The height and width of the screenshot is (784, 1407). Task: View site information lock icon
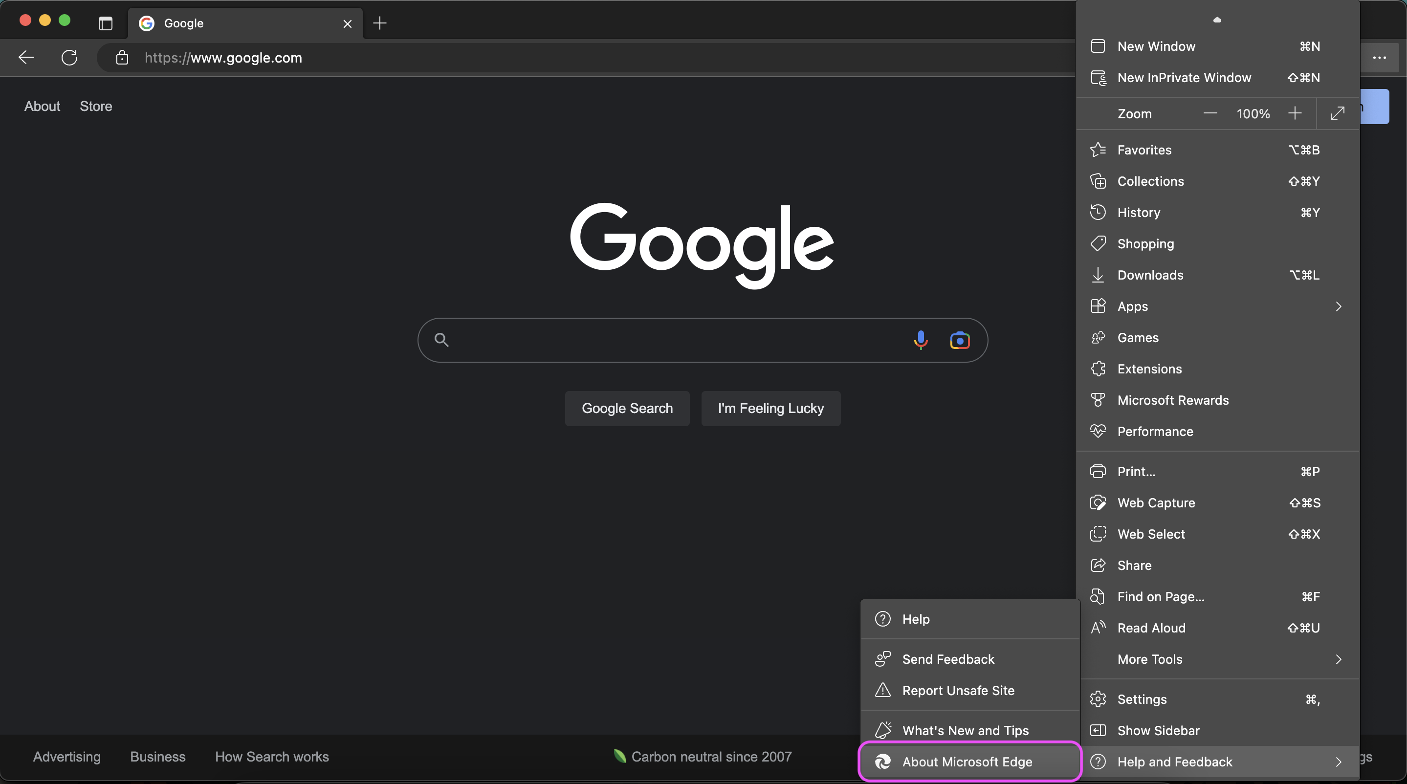point(122,57)
